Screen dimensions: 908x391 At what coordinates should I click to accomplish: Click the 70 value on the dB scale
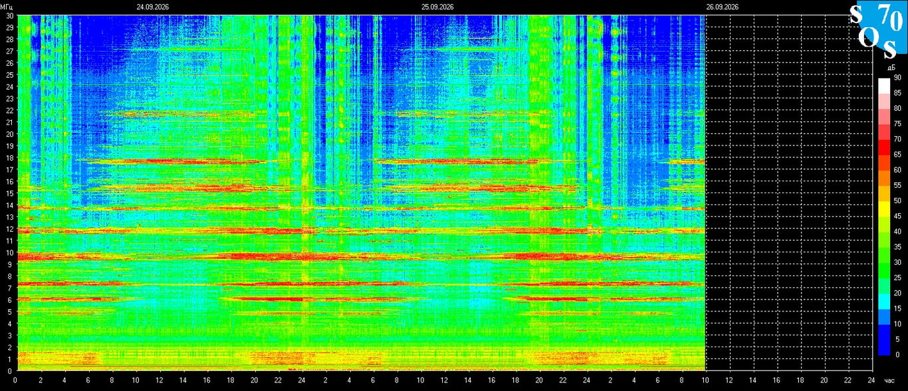pyautogui.click(x=897, y=139)
